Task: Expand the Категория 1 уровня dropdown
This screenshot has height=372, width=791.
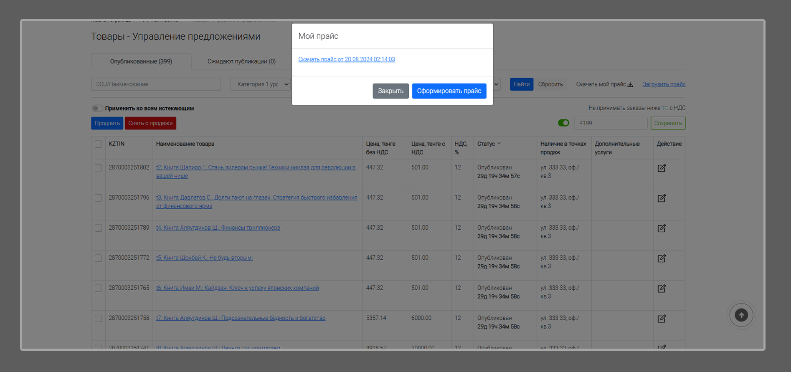Action: coord(261,84)
